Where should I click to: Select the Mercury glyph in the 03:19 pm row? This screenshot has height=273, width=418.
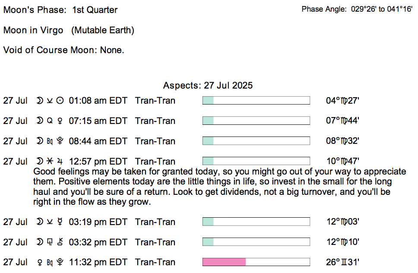pos(60,222)
